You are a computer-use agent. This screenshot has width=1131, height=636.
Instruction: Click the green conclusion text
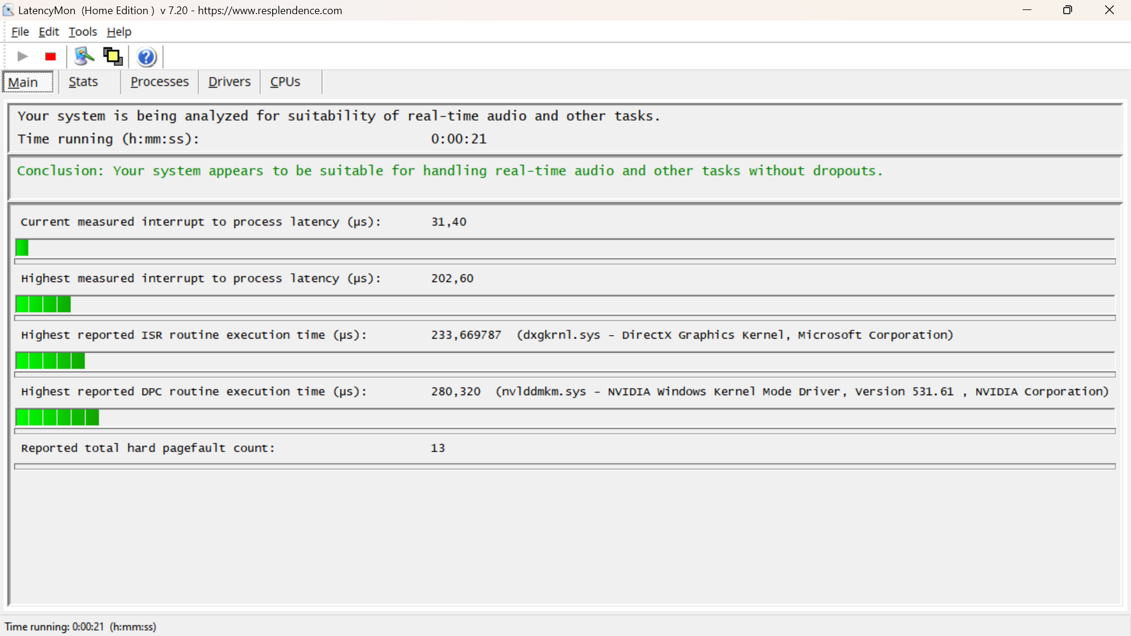click(x=449, y=171)
